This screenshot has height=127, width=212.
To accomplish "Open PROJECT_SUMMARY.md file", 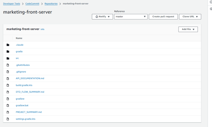I will click(29, 112).
